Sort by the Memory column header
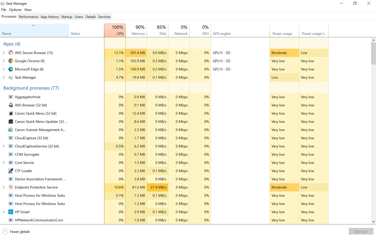Screen dimensions: 376x238 click(136, 30)
